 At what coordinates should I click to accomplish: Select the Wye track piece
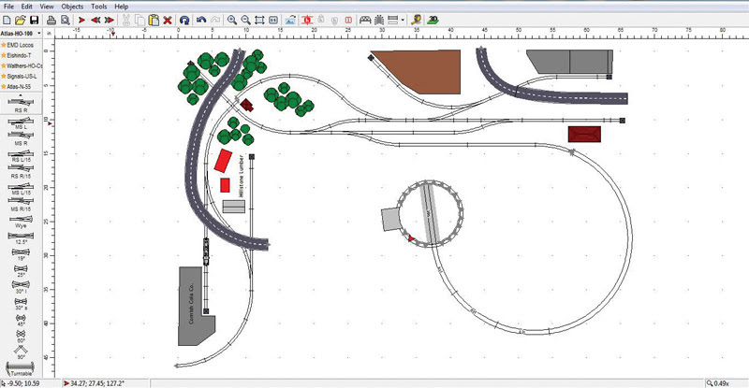[x=20, y=219]
